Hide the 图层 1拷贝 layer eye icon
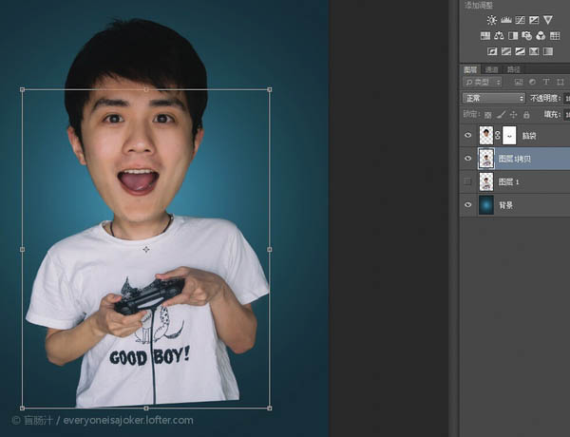Image resolution: width=570 pixels, height=437 pixels. [467, 159]
